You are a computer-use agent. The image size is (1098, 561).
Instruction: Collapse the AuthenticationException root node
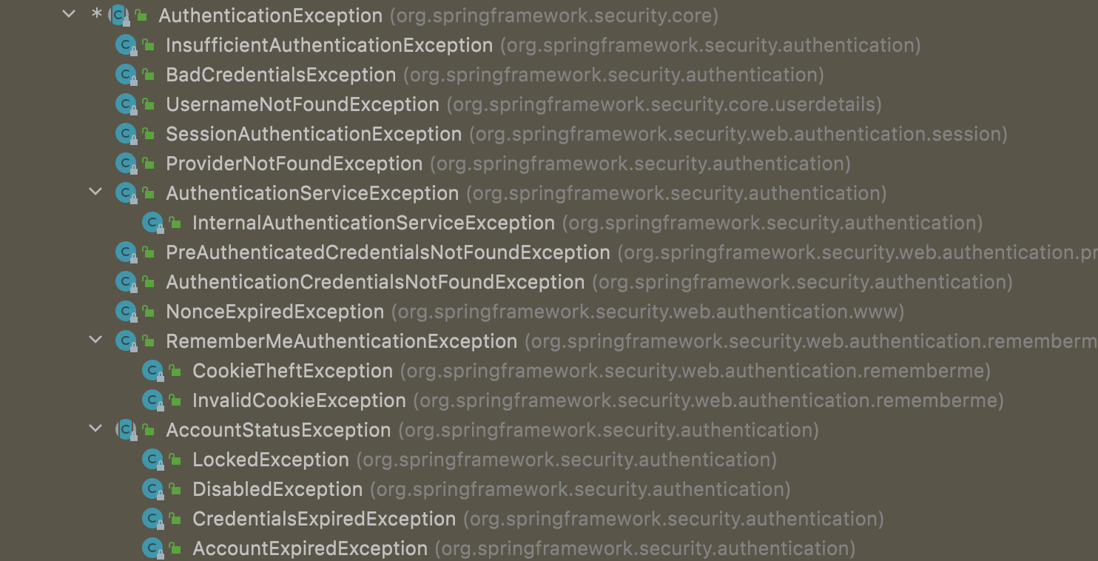[x=70, y=14]
